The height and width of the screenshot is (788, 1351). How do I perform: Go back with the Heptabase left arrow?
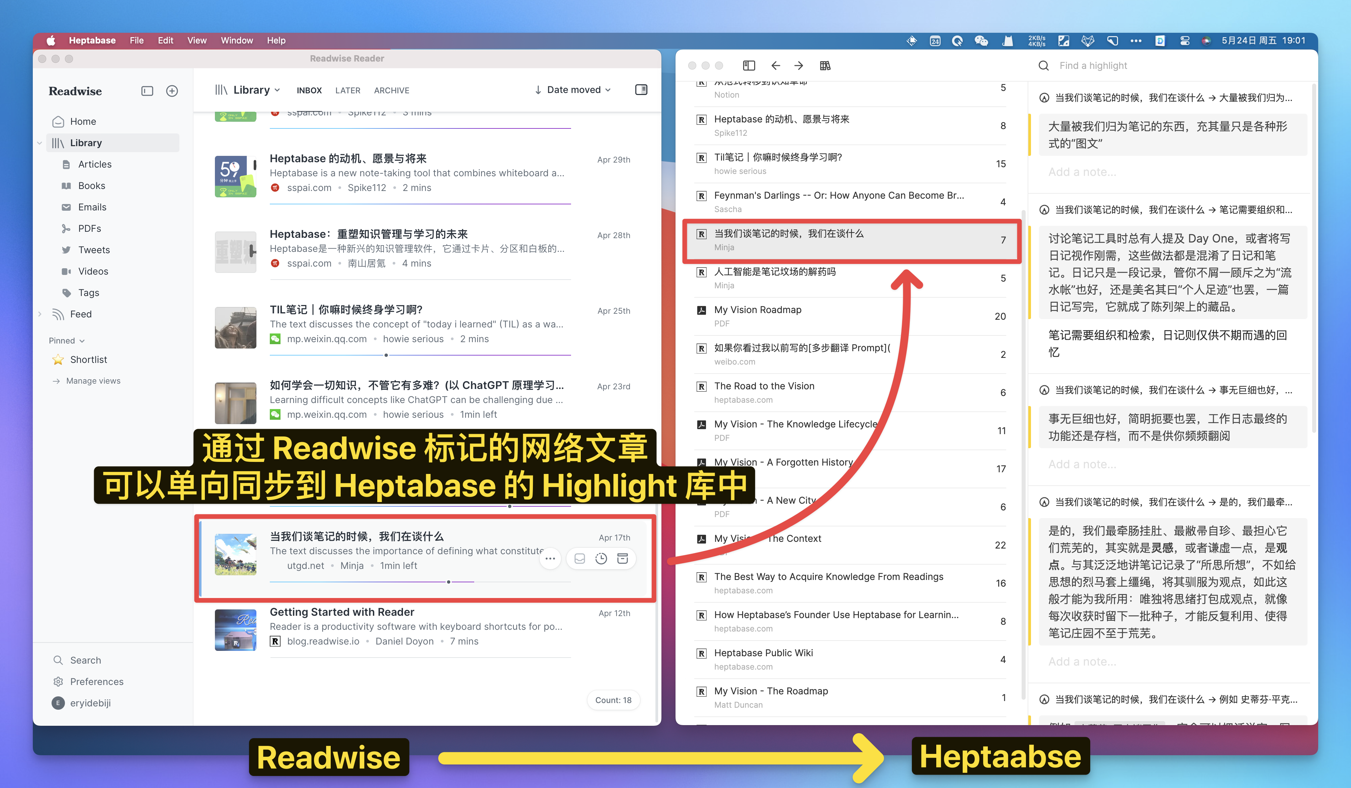click(775, 66)
